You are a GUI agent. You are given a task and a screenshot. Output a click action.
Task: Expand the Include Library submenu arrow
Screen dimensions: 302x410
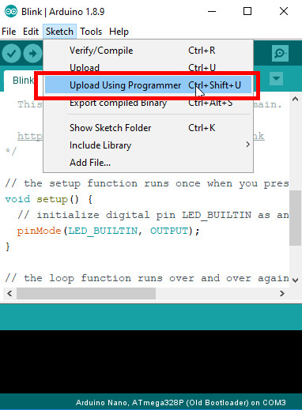247,145
